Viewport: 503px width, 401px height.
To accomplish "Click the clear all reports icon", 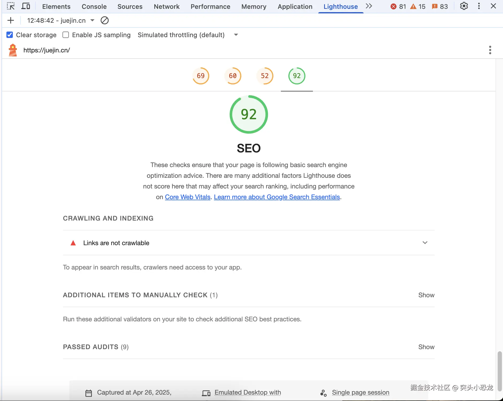I will 105,20.
